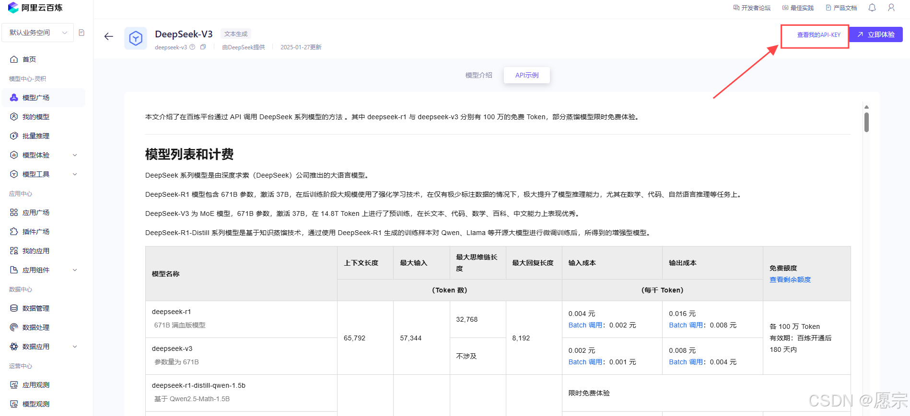The height and width of the screenshot is (416, 910).
Task: Click the 插件广场 puzzle icon
Action: tap(14, 232)
